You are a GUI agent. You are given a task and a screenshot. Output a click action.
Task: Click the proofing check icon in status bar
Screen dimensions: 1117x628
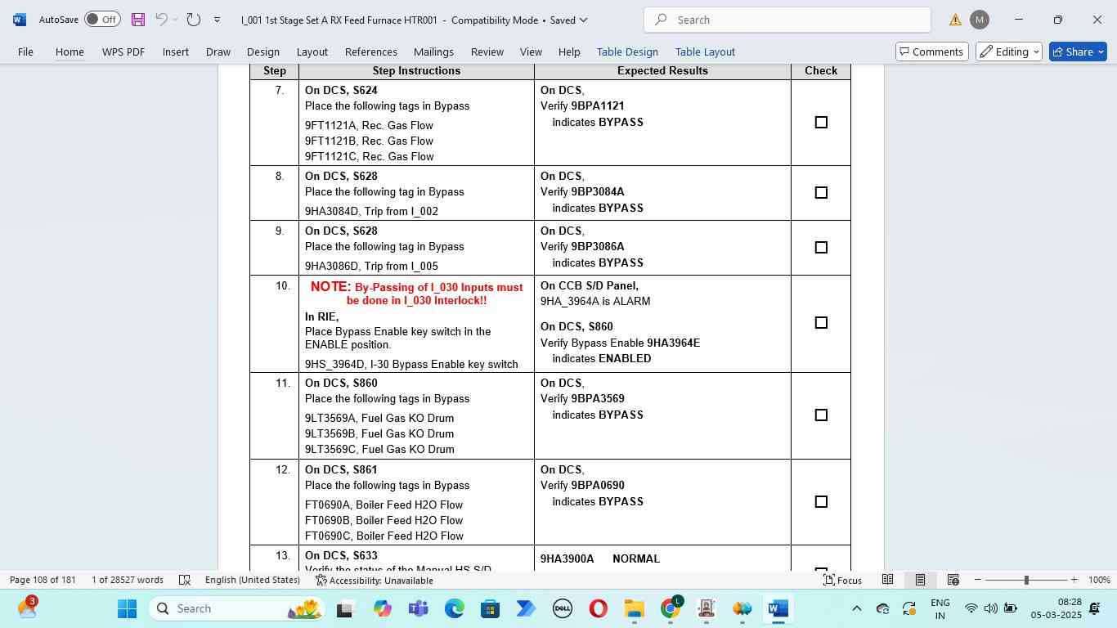click(185, 580)
